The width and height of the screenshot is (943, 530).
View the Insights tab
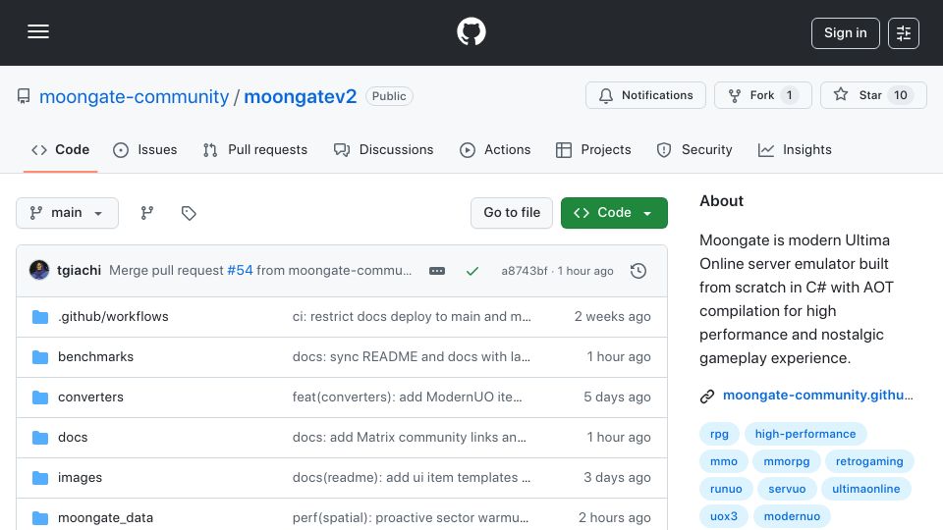(x=795, y=149)
